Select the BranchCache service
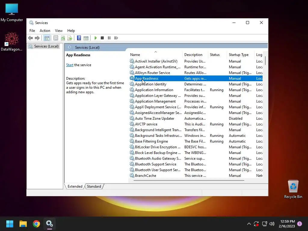 (x=196, y=176)
